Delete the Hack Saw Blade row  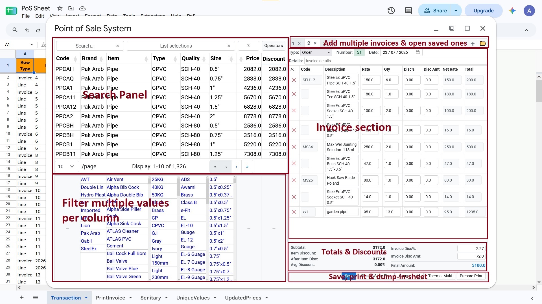pos(294,180)
